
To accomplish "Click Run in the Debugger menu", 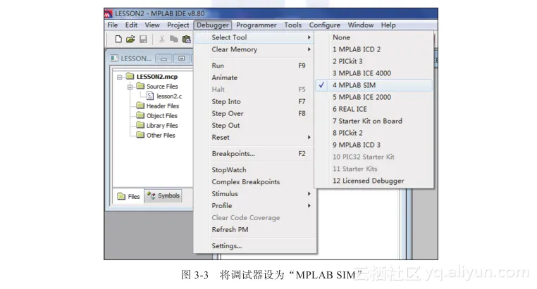I will (x=255, y=65).
